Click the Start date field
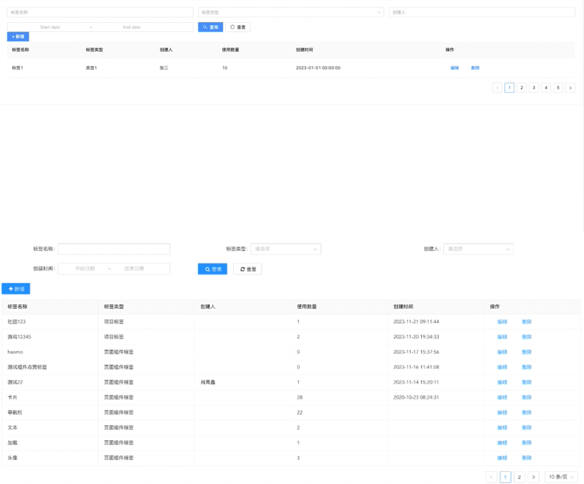The image size is (584, 484). tap(50, 27)
